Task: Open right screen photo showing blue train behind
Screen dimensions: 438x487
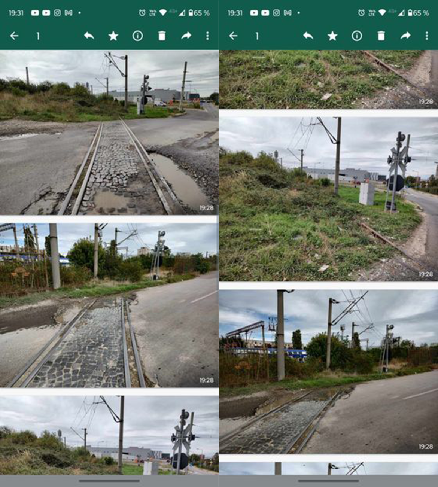Action: click(328, 371)
